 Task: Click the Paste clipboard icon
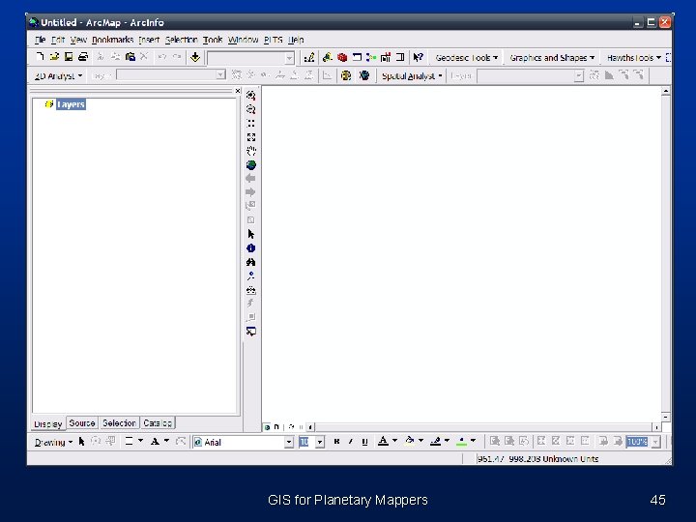[130, 57]
